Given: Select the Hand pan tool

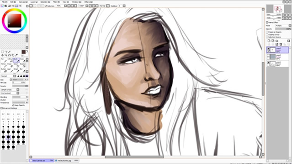Looking at the screenshot, I should pos(13,55).
